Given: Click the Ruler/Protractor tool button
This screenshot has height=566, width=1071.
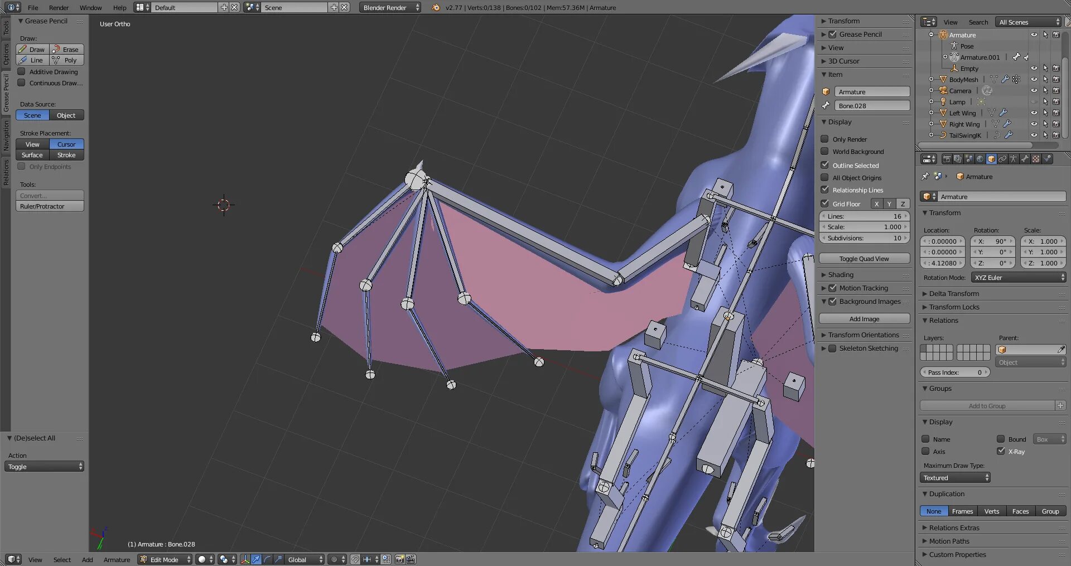Looking at the screenshot, I should (x=50, y=206).
